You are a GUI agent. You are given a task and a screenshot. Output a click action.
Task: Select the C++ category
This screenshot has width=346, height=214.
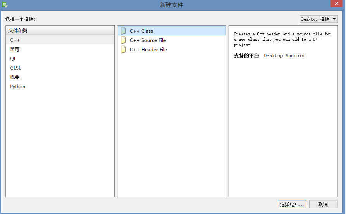(60, 40)
